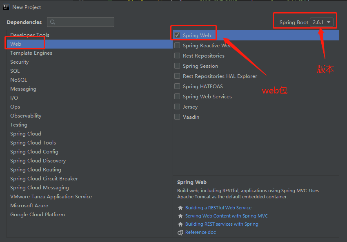Viewport: 347px width, 242px height.
Task: Select the Spring Cloud Discovery category
Action: click(x=90, y=161)
